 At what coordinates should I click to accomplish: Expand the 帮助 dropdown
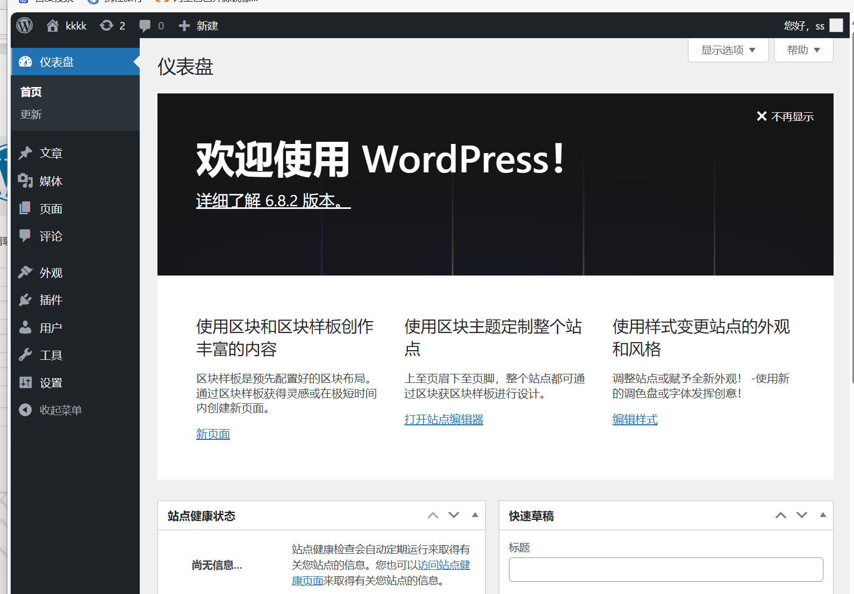[x=803, y=50]
